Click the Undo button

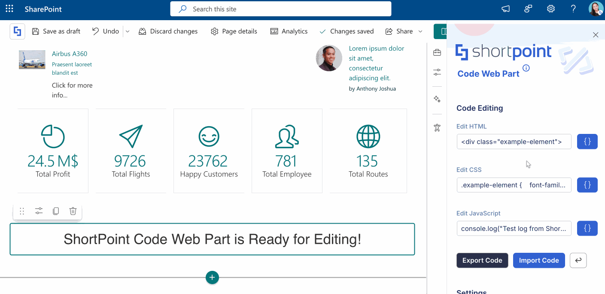click(x=105, y=31)
